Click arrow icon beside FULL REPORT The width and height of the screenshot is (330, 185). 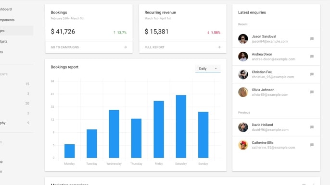(x=219, y=47)
